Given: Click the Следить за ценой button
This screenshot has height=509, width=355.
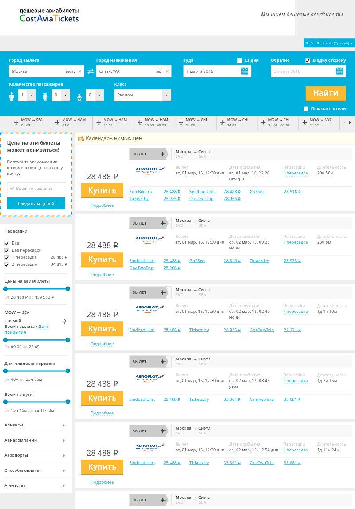Looking at the screenshot, I should coord(36,204).
